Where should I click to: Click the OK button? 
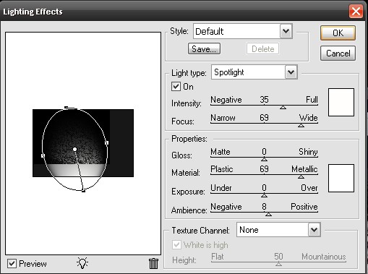pyautogui.click(x=338, y=33)
